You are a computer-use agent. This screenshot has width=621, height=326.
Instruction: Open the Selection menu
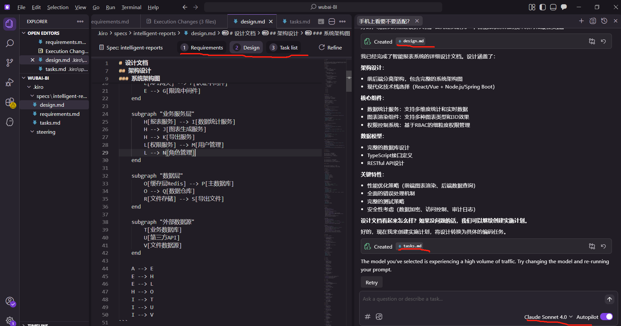point(58,7)
